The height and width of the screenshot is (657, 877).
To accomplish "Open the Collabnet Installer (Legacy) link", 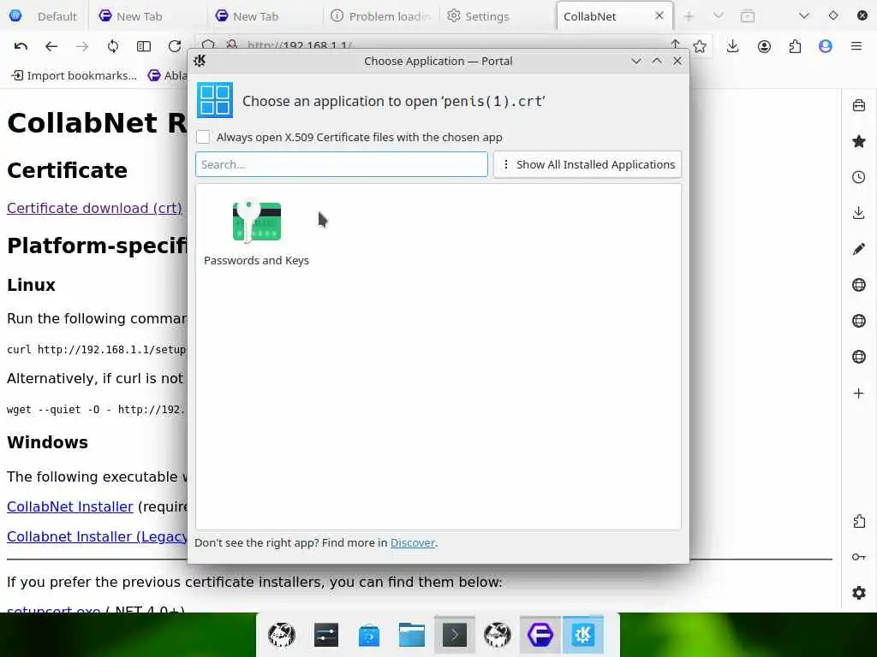I will click(97, 536).
